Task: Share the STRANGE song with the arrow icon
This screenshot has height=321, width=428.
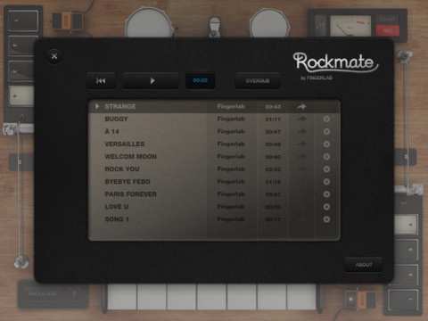Action: [301, 106]
